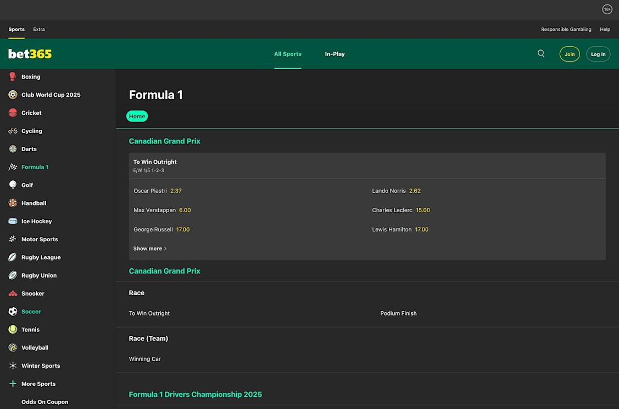Click the Darts board icon

click(13, 149)
